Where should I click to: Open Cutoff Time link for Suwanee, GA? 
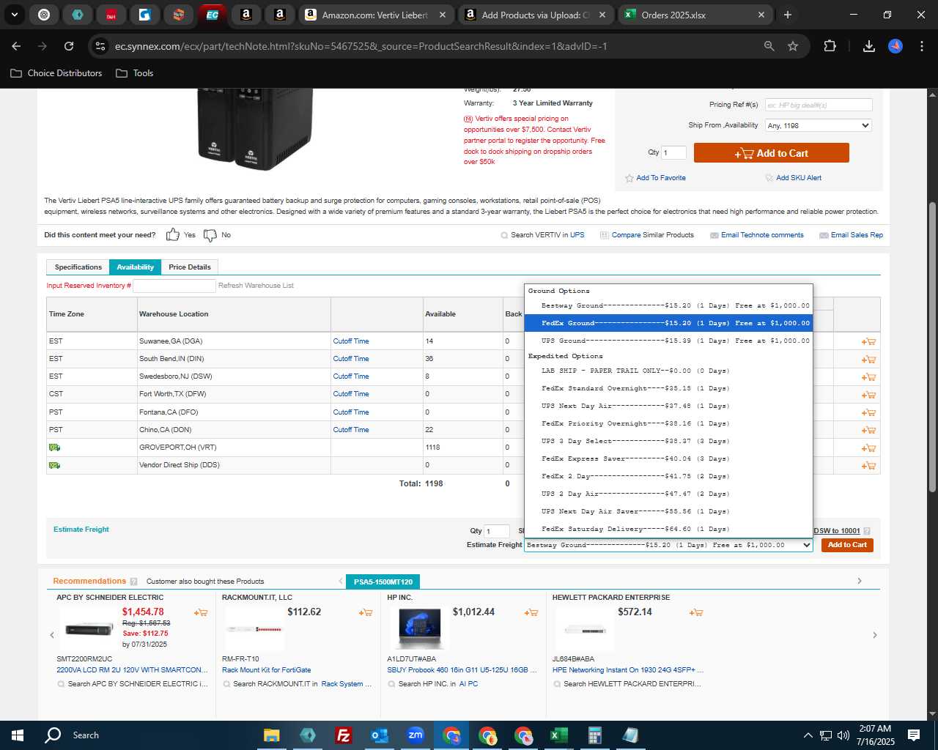pos(351,341)
